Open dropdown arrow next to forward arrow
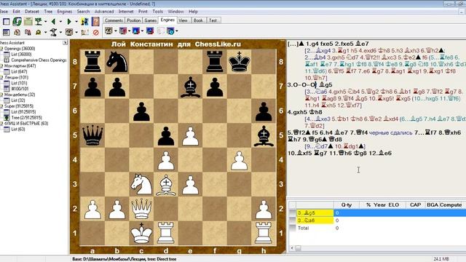466x262 pixels. [76, 22]
